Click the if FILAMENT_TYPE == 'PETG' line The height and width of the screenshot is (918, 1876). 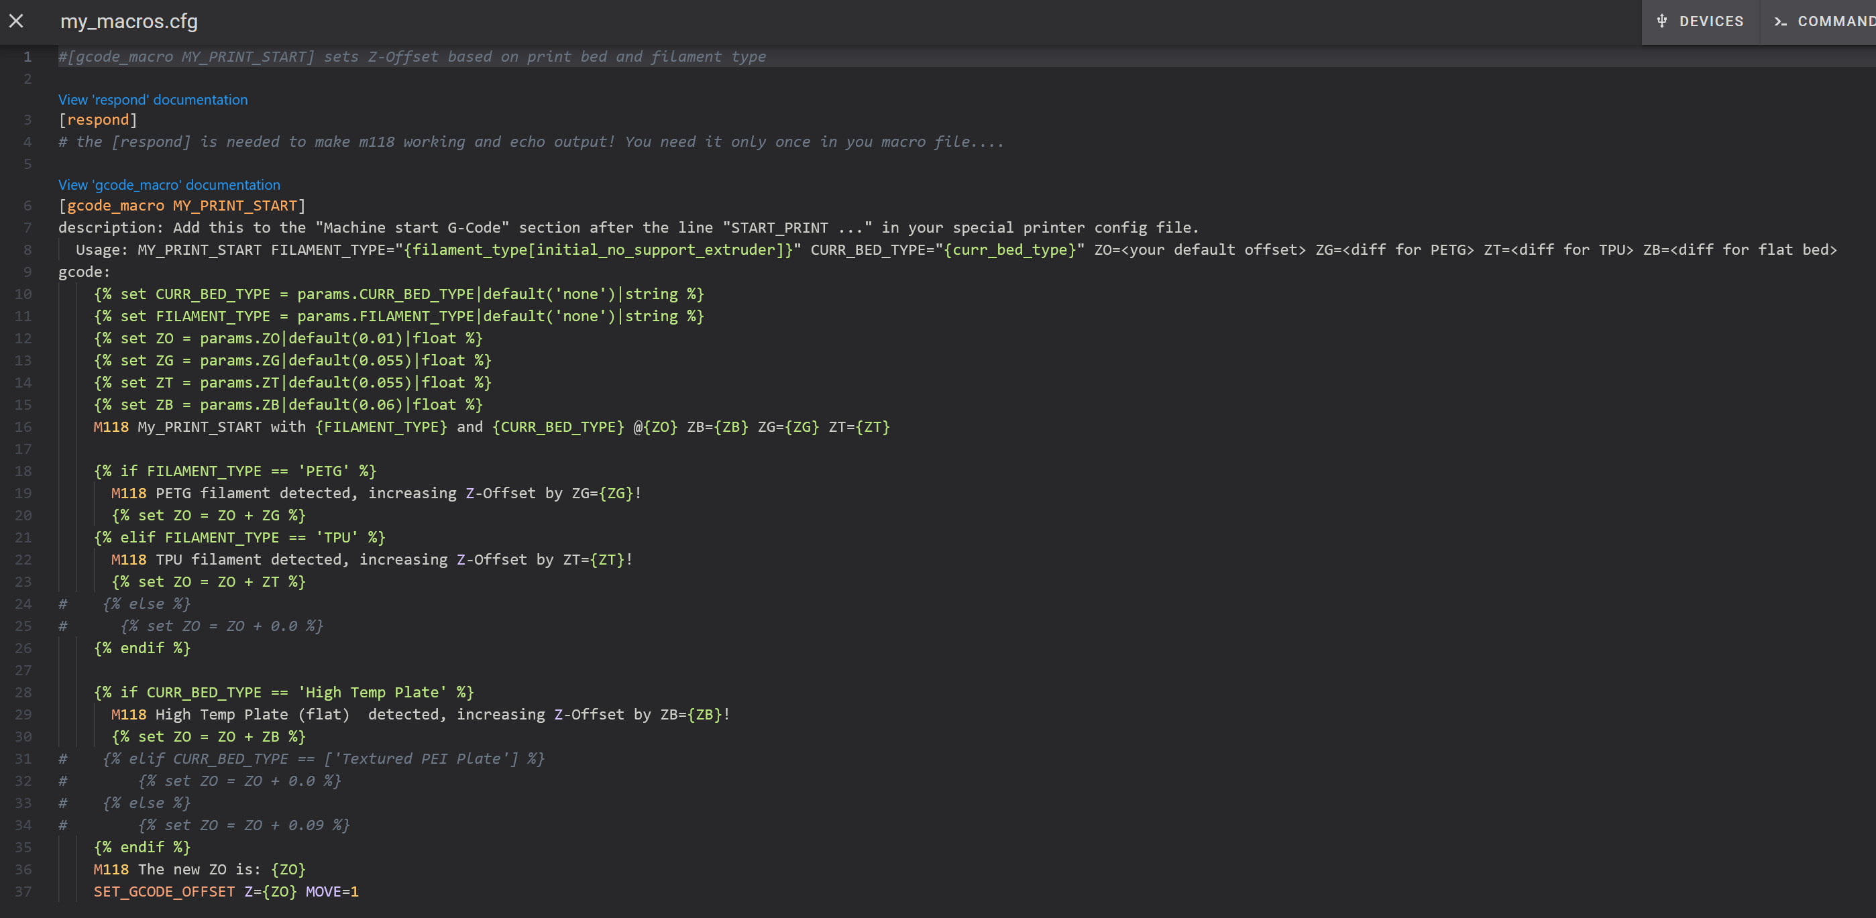(235, 471)
